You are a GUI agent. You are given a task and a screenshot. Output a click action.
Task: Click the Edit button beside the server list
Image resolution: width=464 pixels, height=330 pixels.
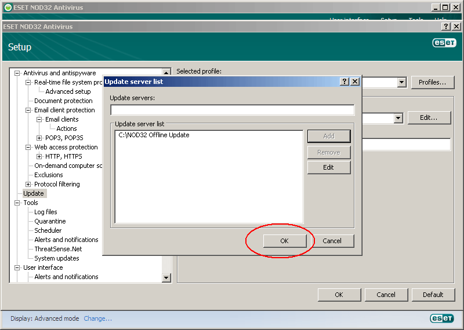coord(329,167)
